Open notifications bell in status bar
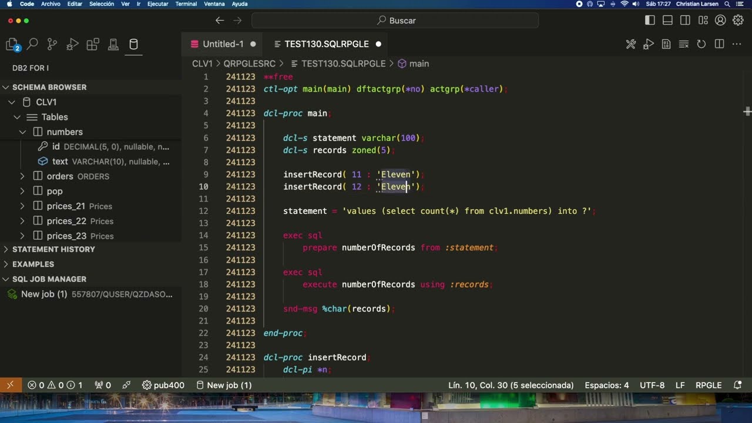This screenshot has width=752, height=423. click(x=738, y=385)
